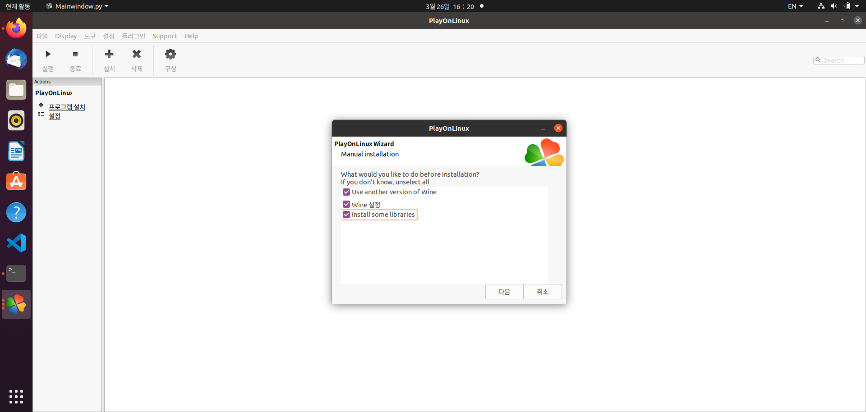Image resolution: width=866 pixels, height=412 pixels.
Task: Open the 파일 menu
Action: pos(42,36)
